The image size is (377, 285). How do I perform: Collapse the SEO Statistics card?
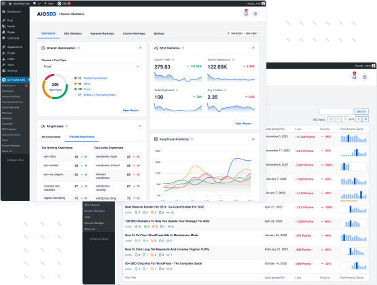coord(253,48)
